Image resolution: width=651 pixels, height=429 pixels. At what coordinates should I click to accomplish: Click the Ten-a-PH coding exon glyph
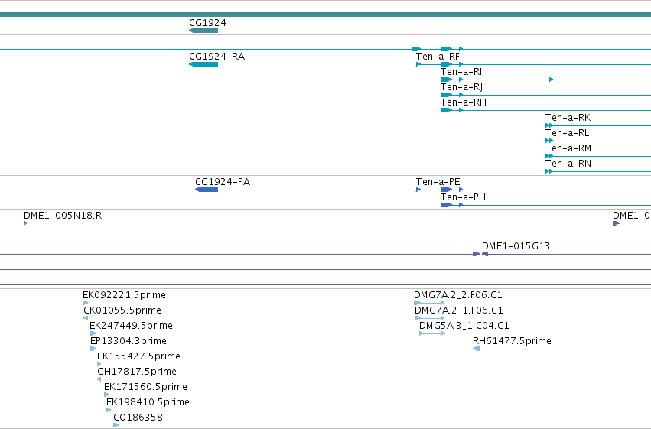coord(446,205)
